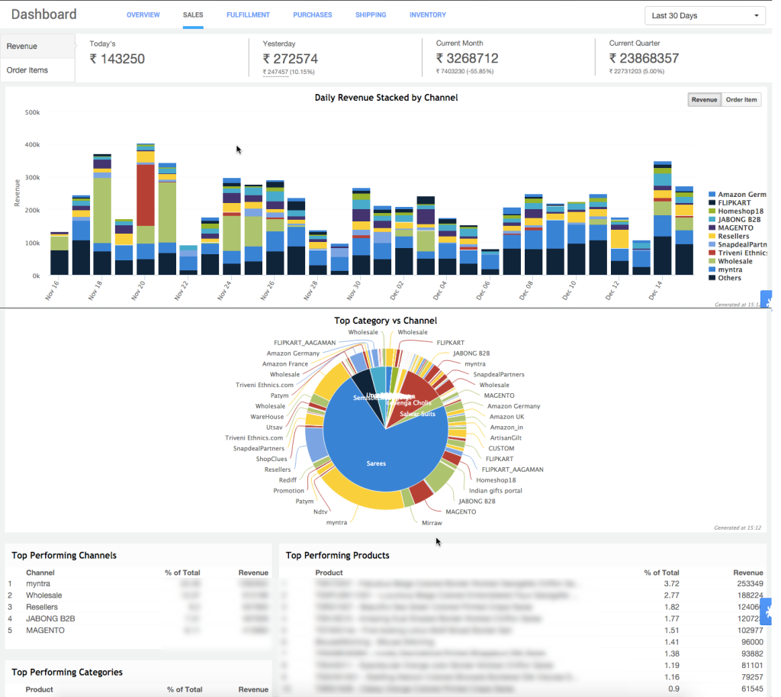This screenshot has width=781, height=697.
Task: Click the Daily Revenue Stacked by Channel title
Action: coord(386,98)
